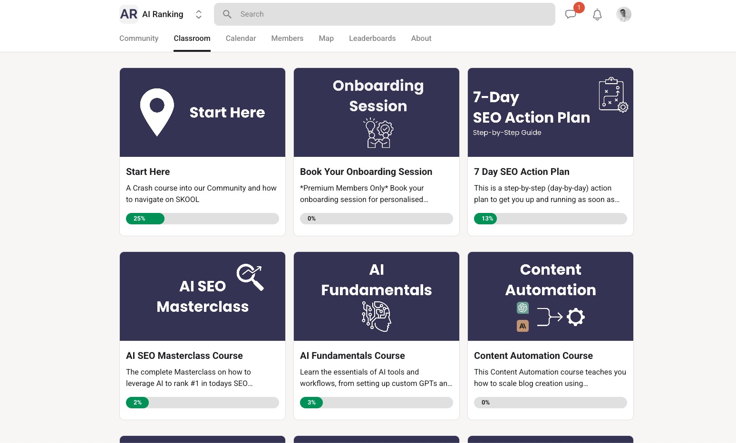Open the community switcher chevrons
Viewport: 736px width, 443px height.
(x=199, y=14)
